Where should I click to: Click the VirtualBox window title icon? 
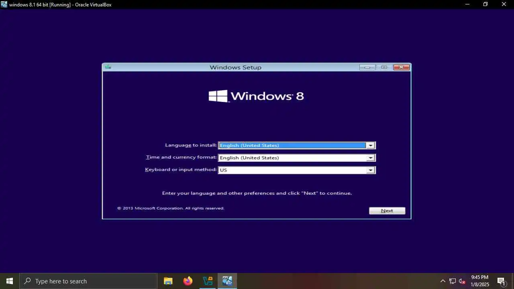click(4, 4)
